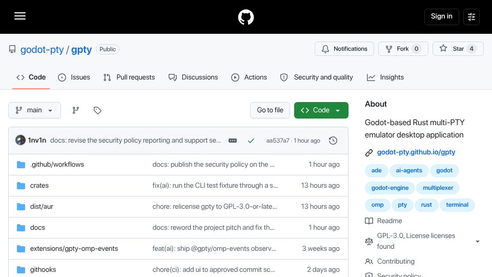Click the Sign in button
The width and height of the screenshot is (492, 277).
pos(441,16)
